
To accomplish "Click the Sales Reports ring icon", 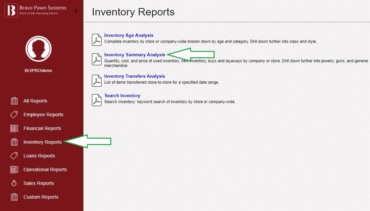I will tap(14, 183).
